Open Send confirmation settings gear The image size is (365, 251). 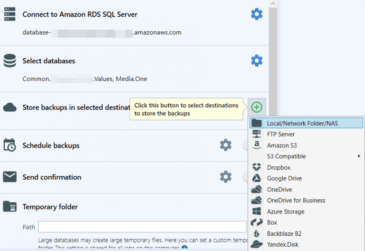226,177
